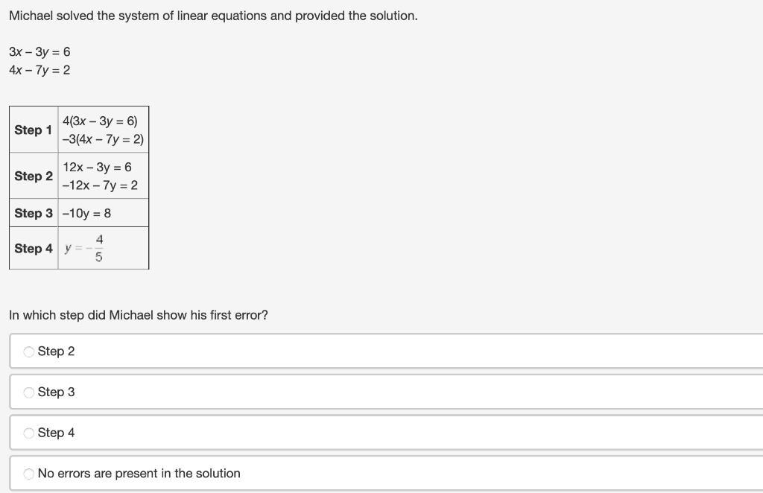Click the –10y = 8 equation in Step 3

click(86, 213)
